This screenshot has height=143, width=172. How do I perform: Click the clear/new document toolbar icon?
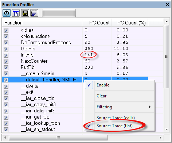(x=16, y=13)
